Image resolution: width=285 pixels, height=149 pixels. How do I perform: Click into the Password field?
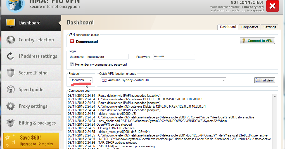[174, 57]
